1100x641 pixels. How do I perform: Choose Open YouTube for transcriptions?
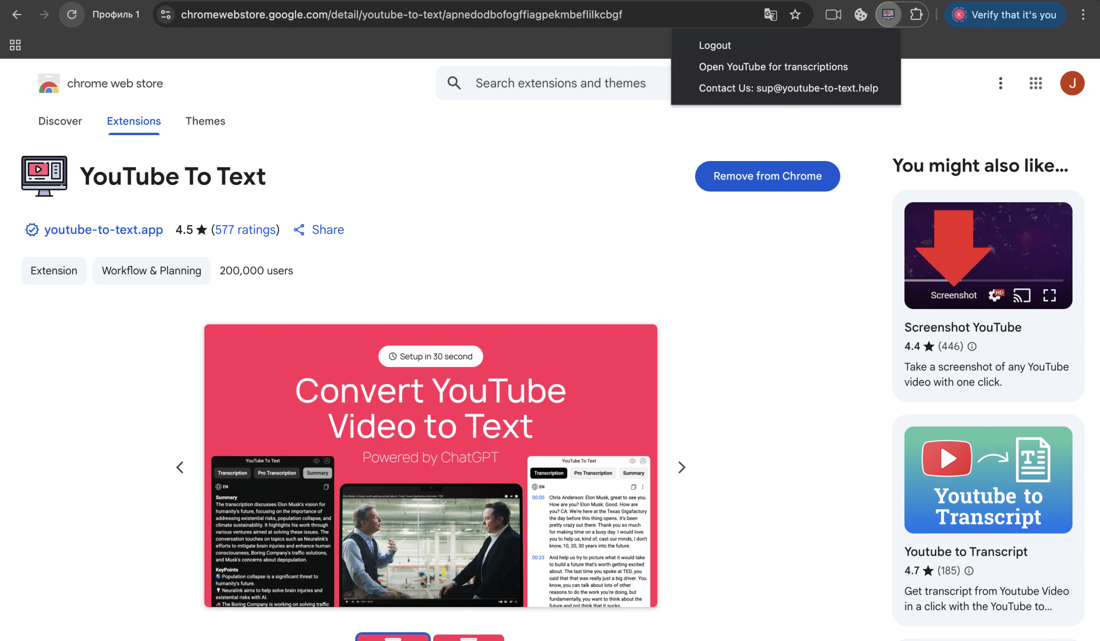pos(773,67)
